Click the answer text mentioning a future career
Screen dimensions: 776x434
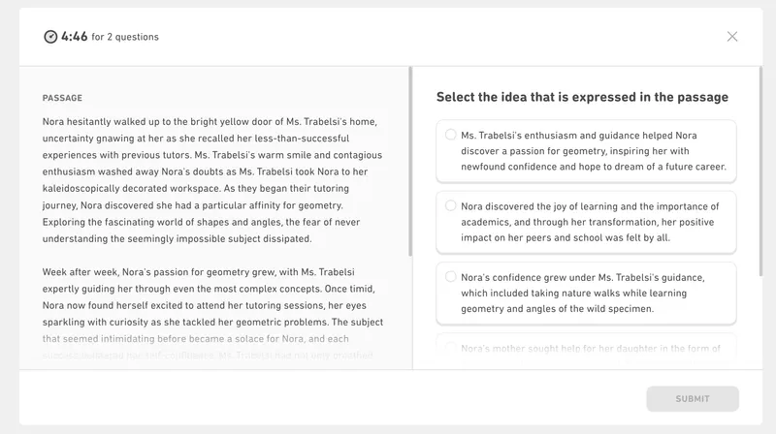tap(594, 151)
